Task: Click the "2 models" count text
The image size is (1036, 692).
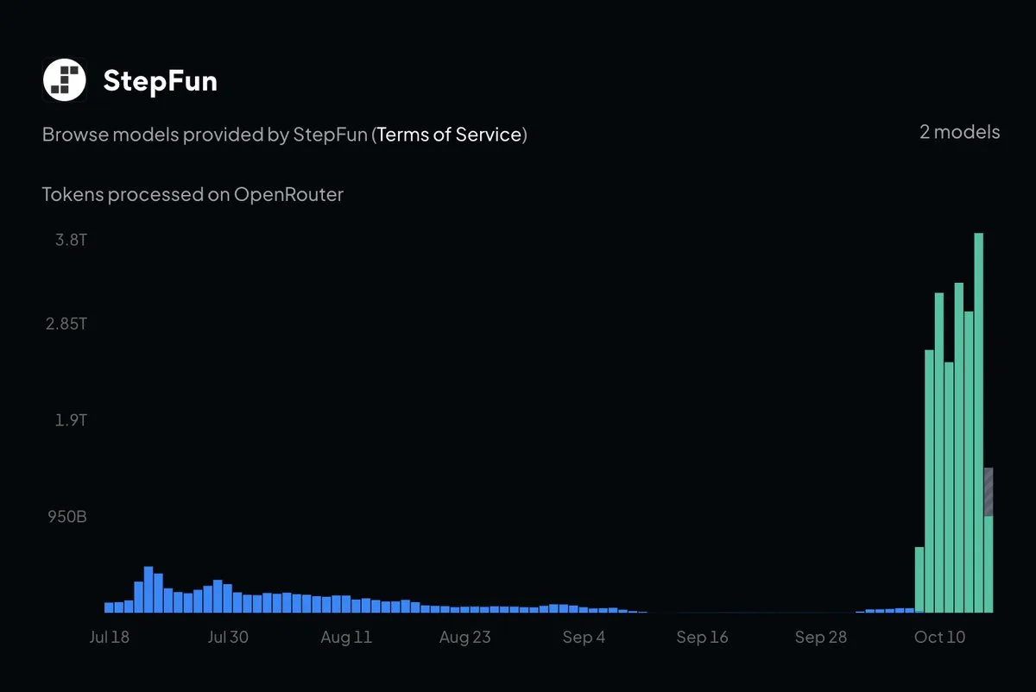Action: [959, 132]
